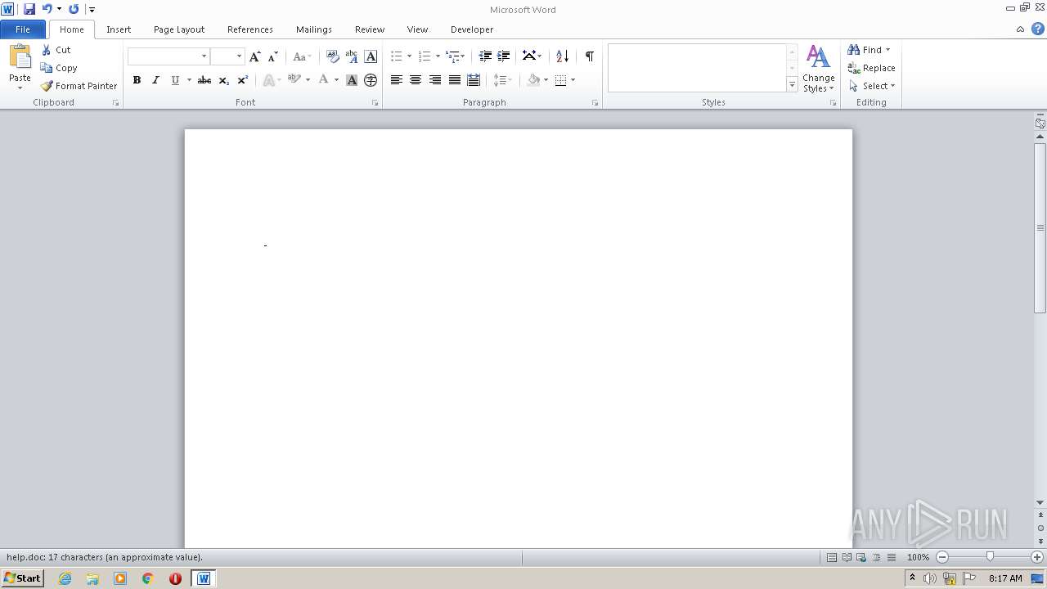Click the taskbar clock showing 8:17 AM

pyautogui.click(x=1005, y=578)
